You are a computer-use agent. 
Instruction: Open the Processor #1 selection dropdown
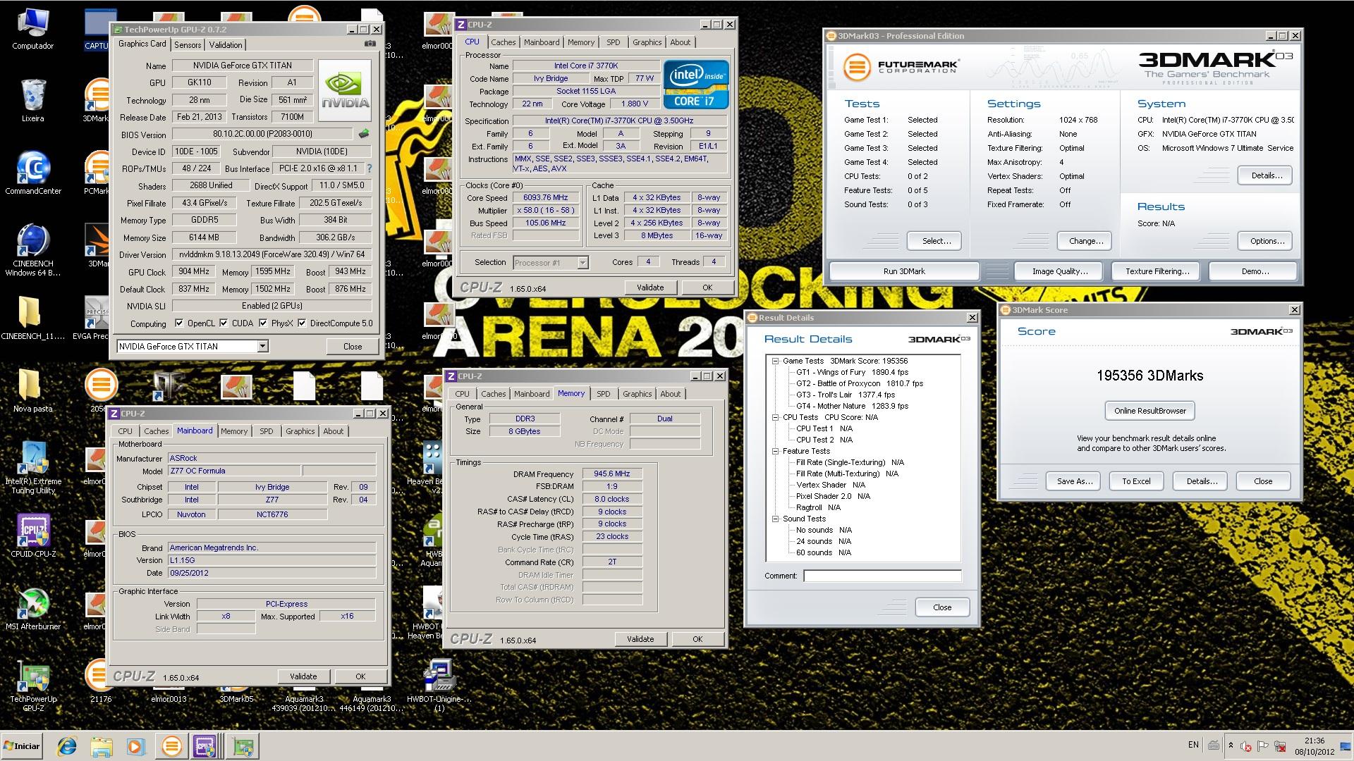(583, 263)
